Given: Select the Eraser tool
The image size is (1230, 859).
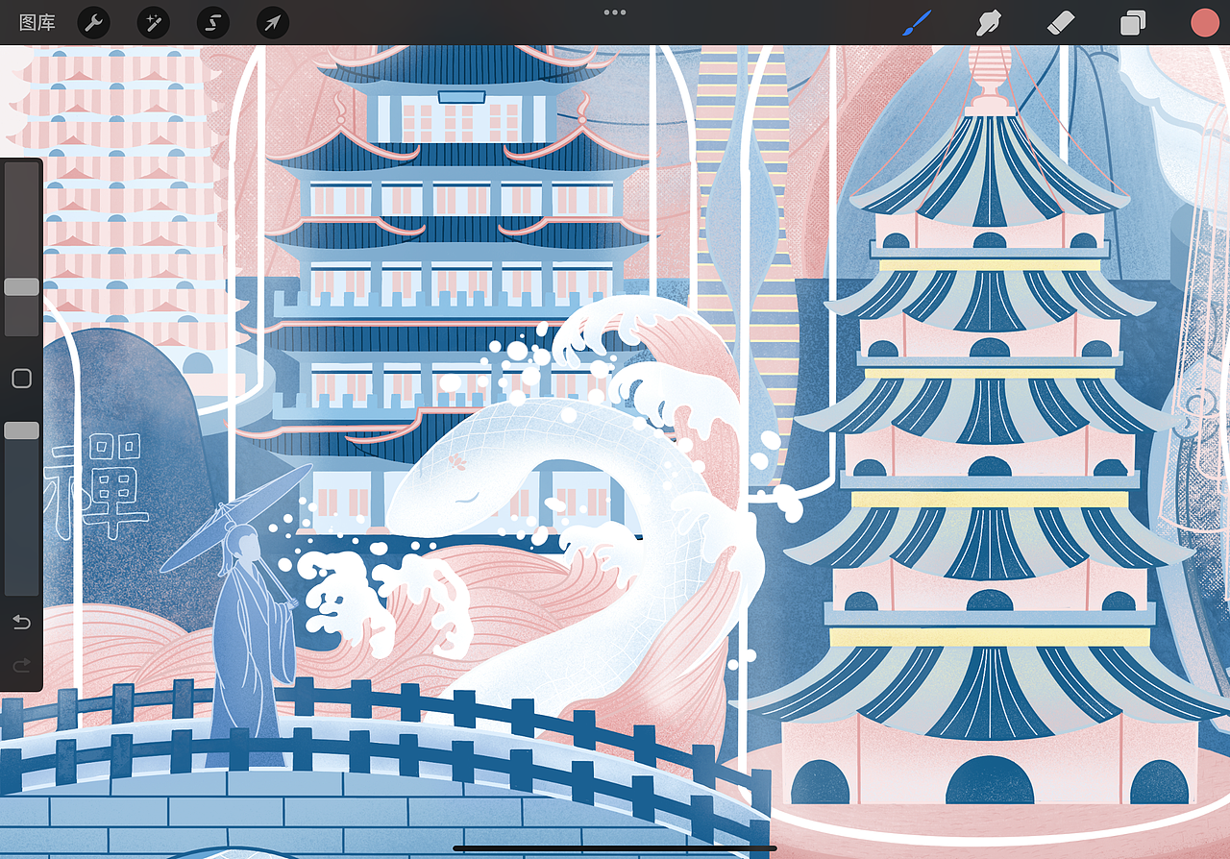Looking at the screenshot, I should coord(1061,22).
